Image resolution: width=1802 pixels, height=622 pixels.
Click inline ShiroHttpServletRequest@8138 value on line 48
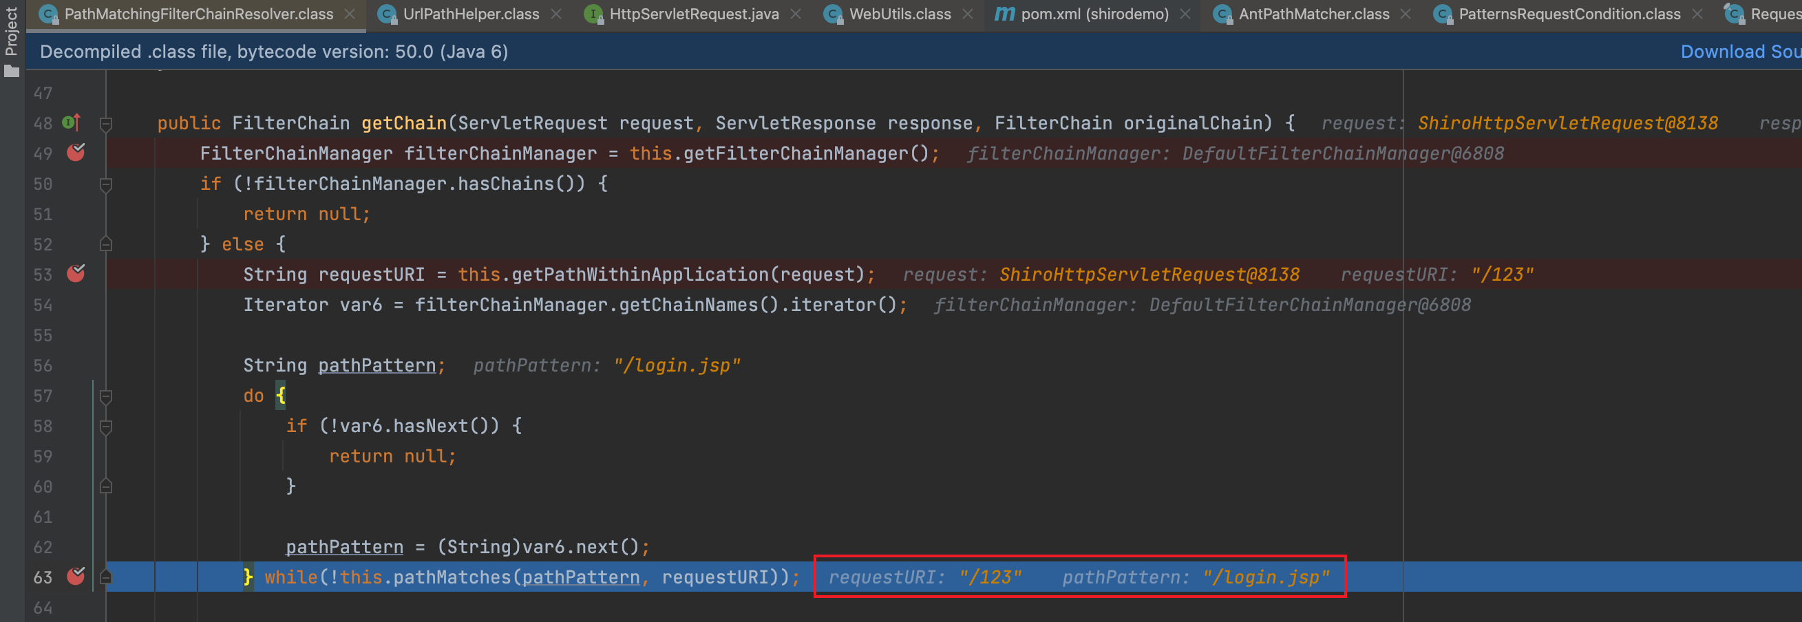1568,123
